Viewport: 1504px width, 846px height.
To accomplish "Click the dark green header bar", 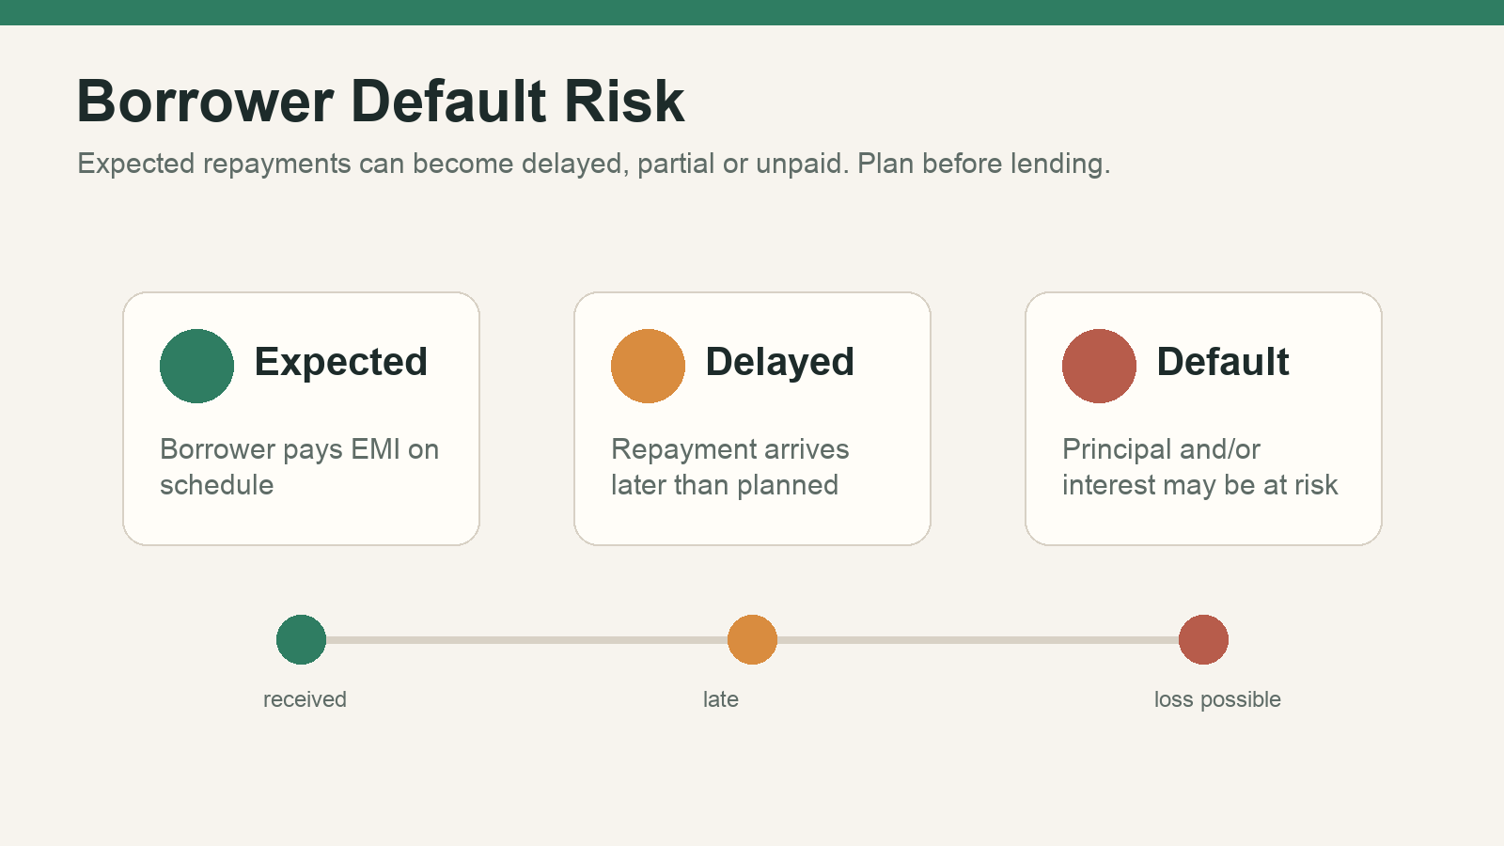I will pos(752,12).
